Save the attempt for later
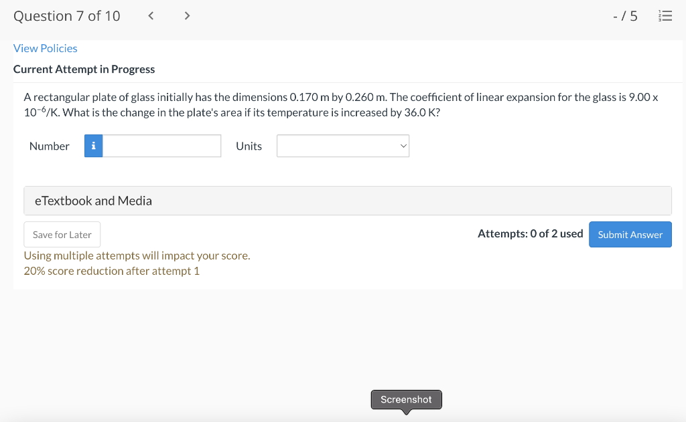This screenshot has width=686, height=422. pyautogui.click(x=62, y=234)
